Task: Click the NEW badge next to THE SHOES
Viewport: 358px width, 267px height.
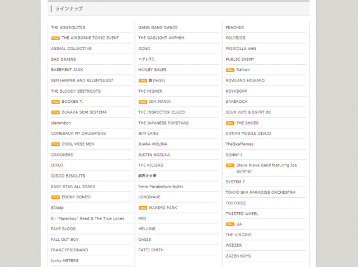Action: coord(230,123)
